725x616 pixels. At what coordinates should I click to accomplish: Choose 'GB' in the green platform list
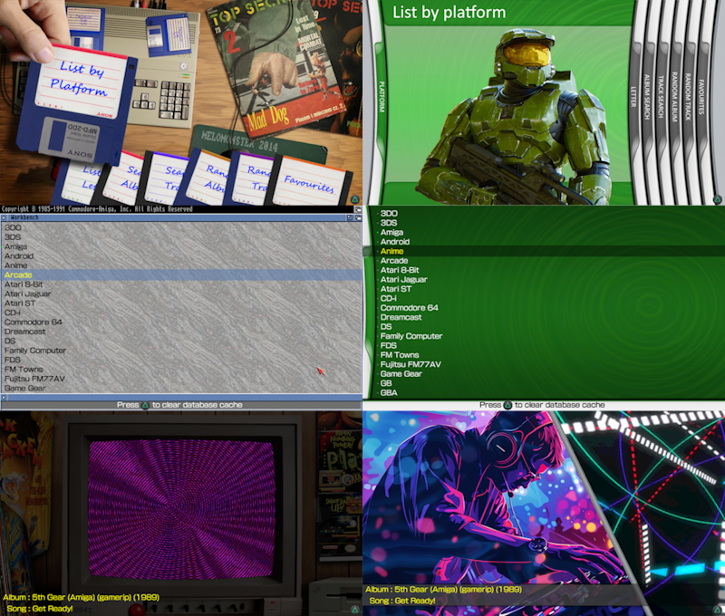tap(386, 383)
